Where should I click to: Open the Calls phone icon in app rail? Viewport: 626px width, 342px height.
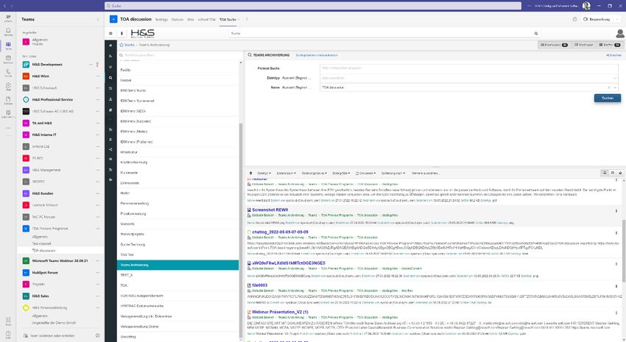8,73
